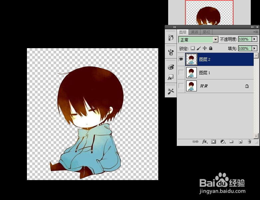Collapse the layers panel group

point(252,27)
